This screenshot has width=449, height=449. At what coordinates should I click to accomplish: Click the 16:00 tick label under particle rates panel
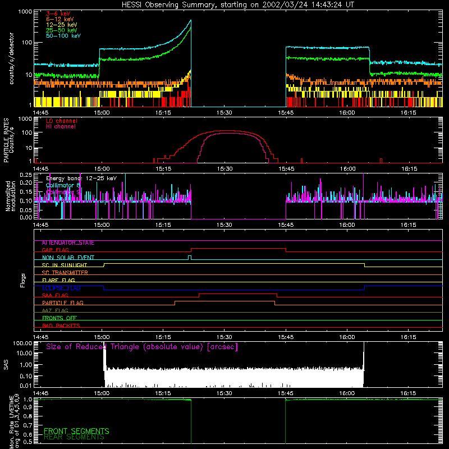[x=347, y=169]
